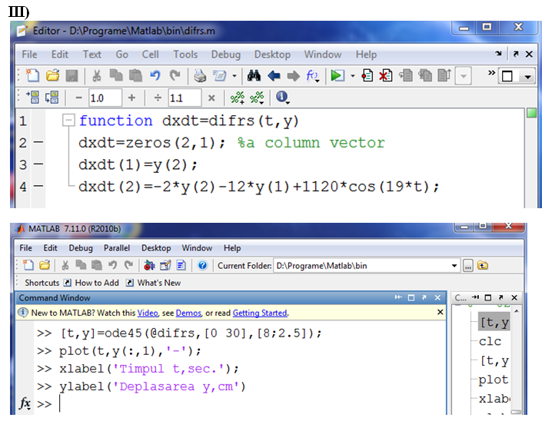Click What's New shortcut
This screenshot has width=542, height=421.
pos(154,283)
